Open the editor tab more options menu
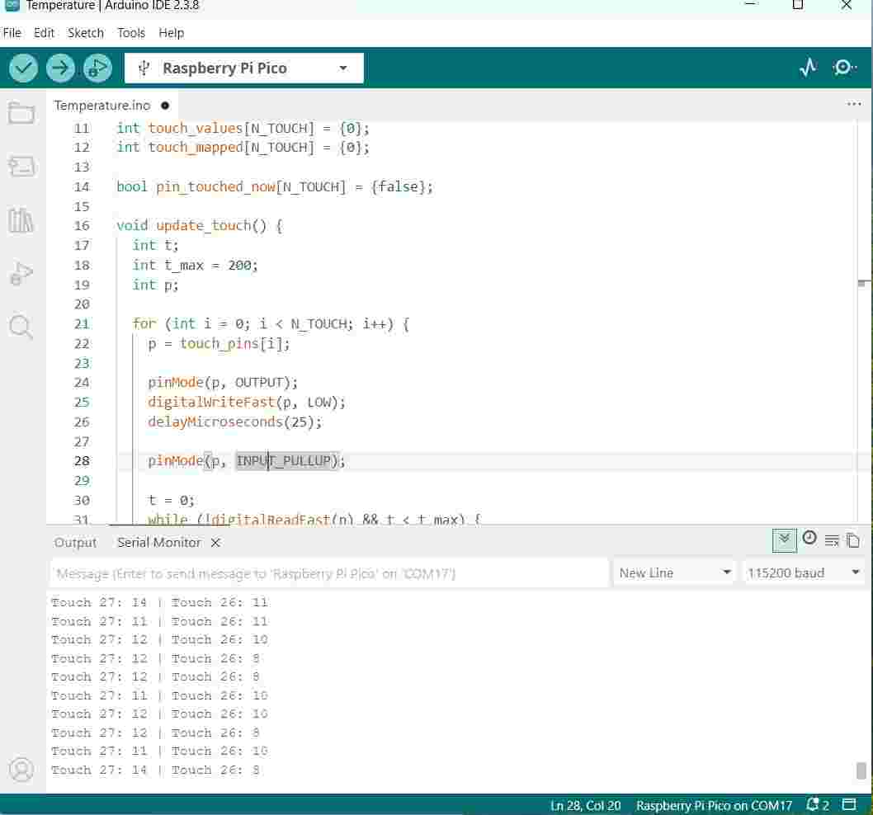The width and height of the screenshot is (873, 815). pyautogui.click(x=853, y=104)
